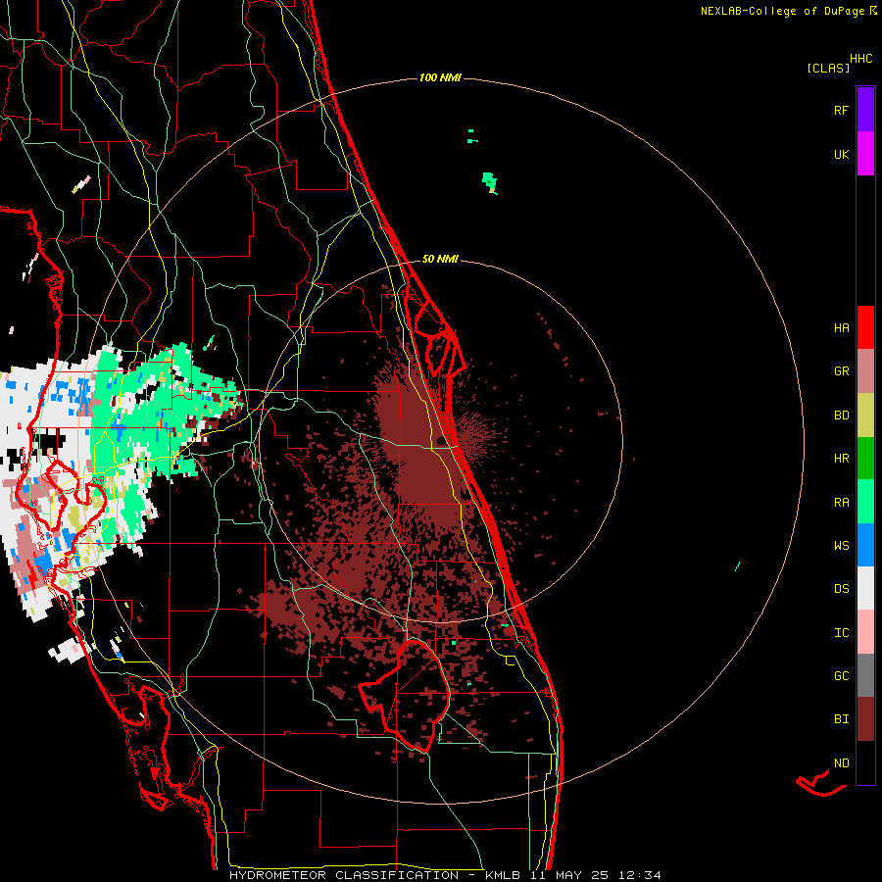This screenshot has width=882, height=882.
Task: Click the HR legend label
Action: 841,459
